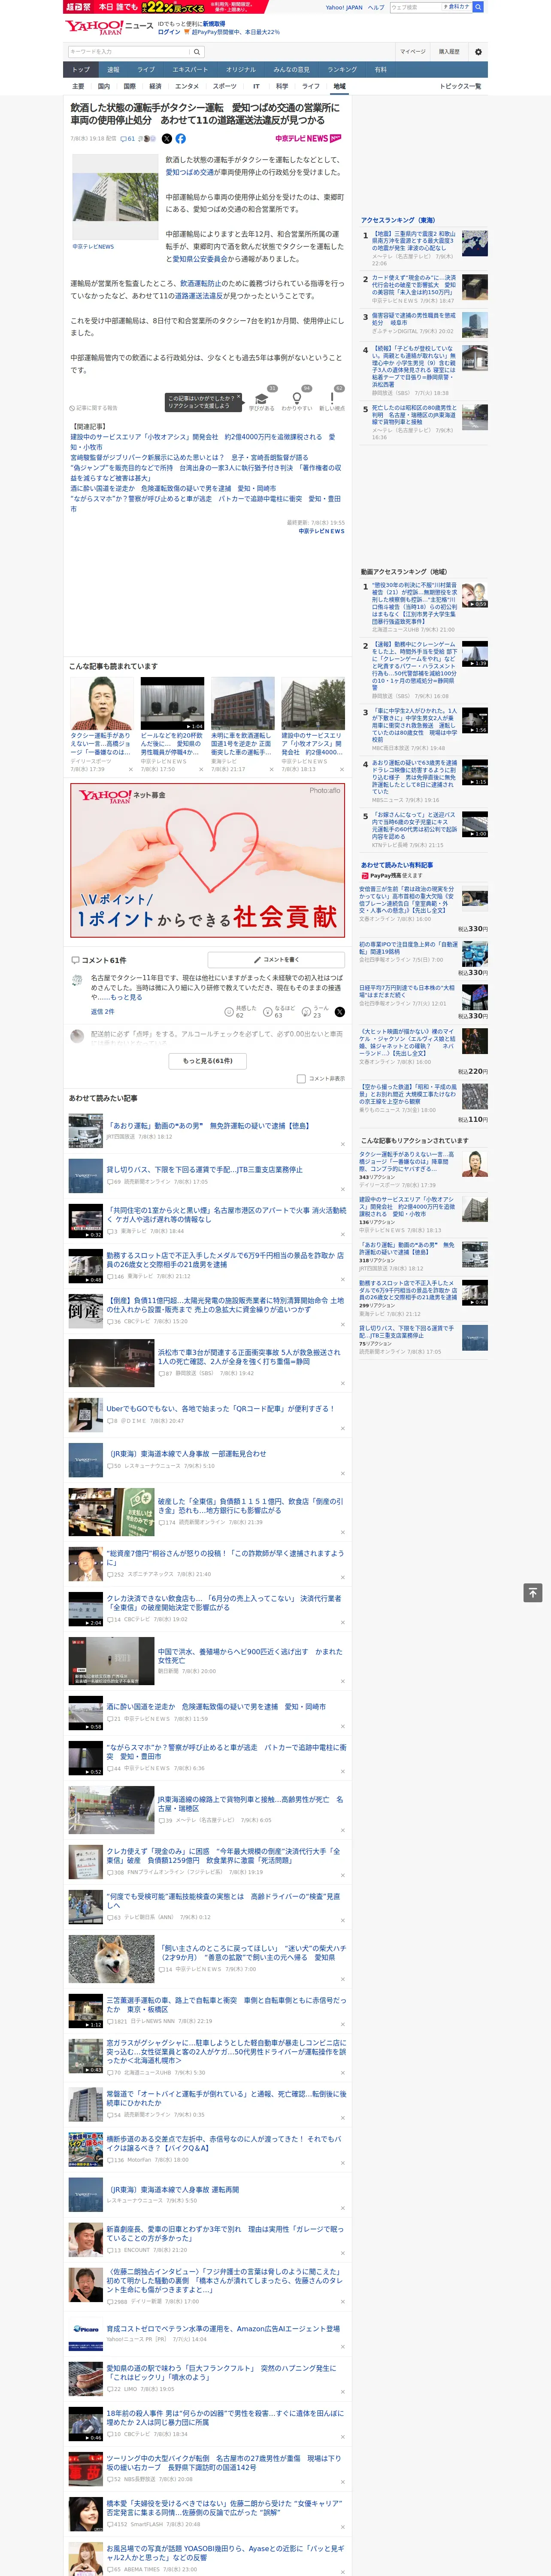The height and width of the screenshot is (2576, 551).
Task: React with わかりやすい lightbulb icon
Action: (x=297, y=398)
